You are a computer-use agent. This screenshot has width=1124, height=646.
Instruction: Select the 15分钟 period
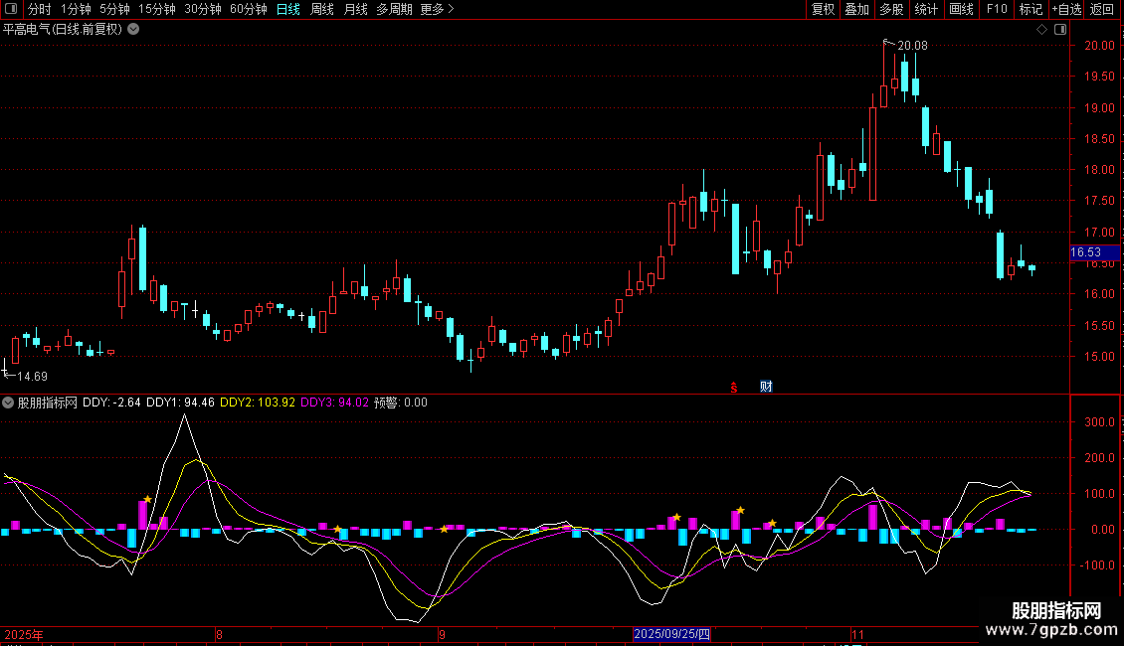[157, 9]
